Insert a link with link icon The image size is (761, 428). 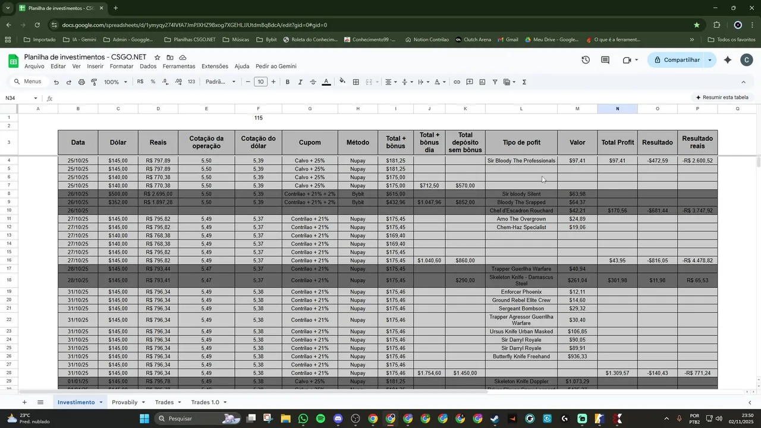point(457,82)
